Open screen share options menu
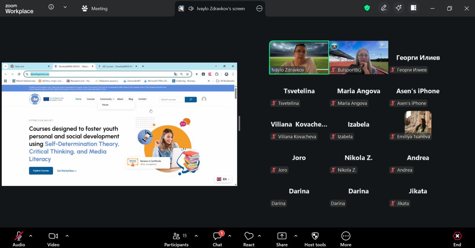This screenshot has height=248, width=475. (x=259, y=9)
